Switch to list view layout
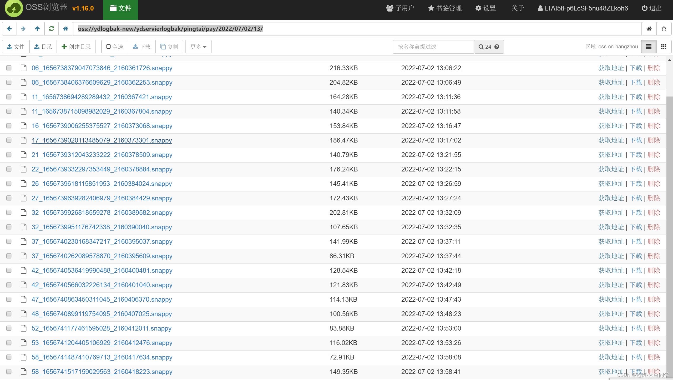This screenshot has height=380, width=673. pos(649,47)
